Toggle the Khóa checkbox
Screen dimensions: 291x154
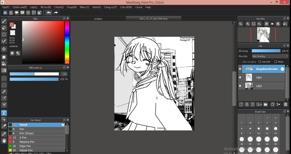click(276, 62)
